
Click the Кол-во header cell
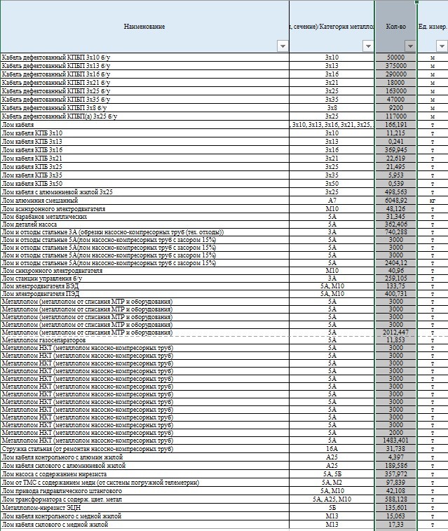[395, 26]
